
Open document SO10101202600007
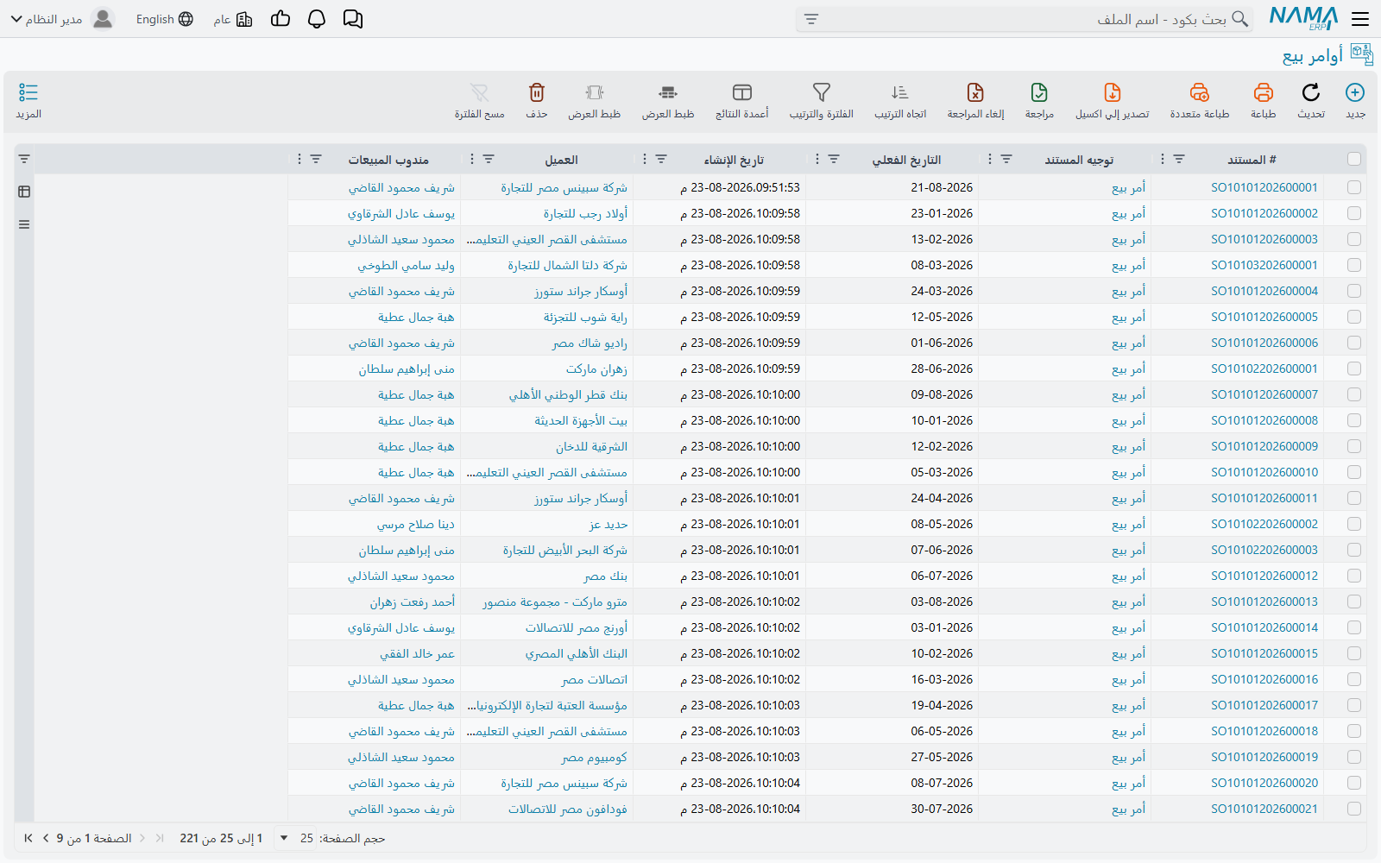(x=1264, y=394)
